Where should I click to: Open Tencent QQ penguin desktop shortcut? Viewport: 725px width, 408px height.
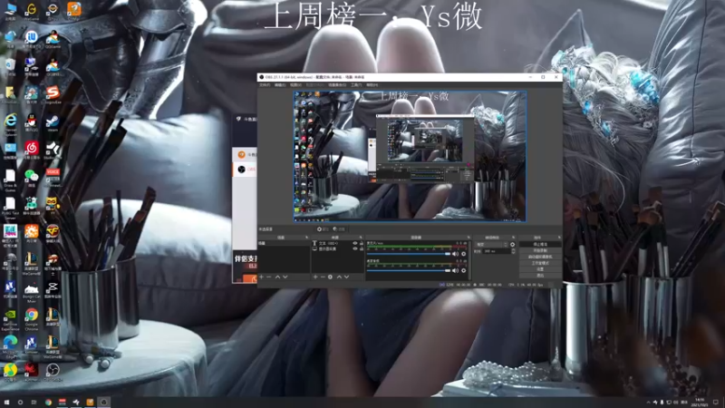(x=32, y=123)
